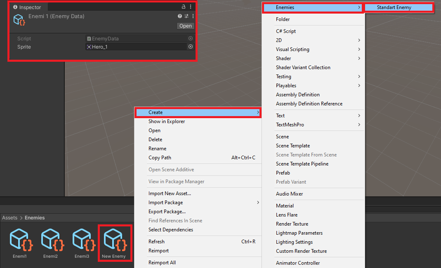Expand the 2D submenu
Viewport: 441px width, 268px height.
click(313, 40)
